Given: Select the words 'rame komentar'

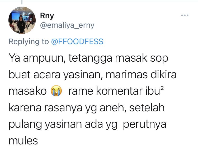Looking at the screenshot, I should click(105, 91).
